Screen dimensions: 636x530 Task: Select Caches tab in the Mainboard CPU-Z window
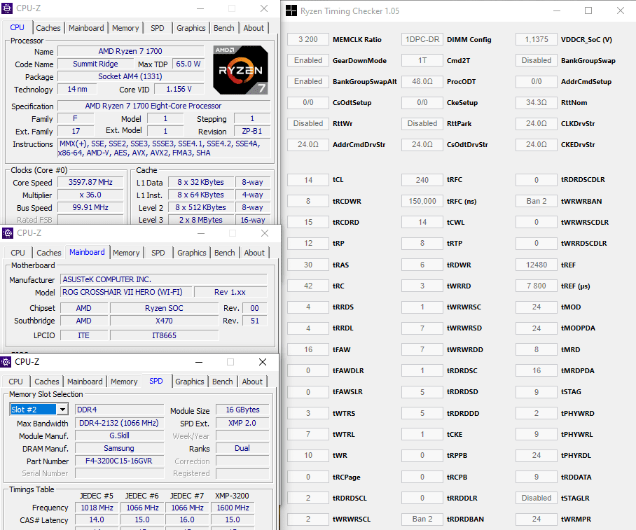click(x=48, y=253)
